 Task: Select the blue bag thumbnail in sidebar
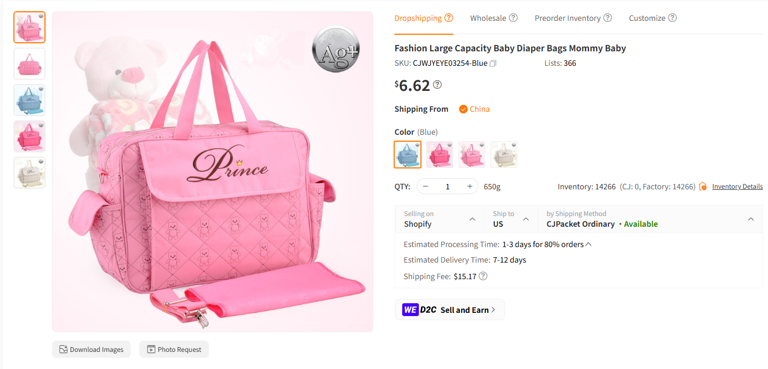29,100
